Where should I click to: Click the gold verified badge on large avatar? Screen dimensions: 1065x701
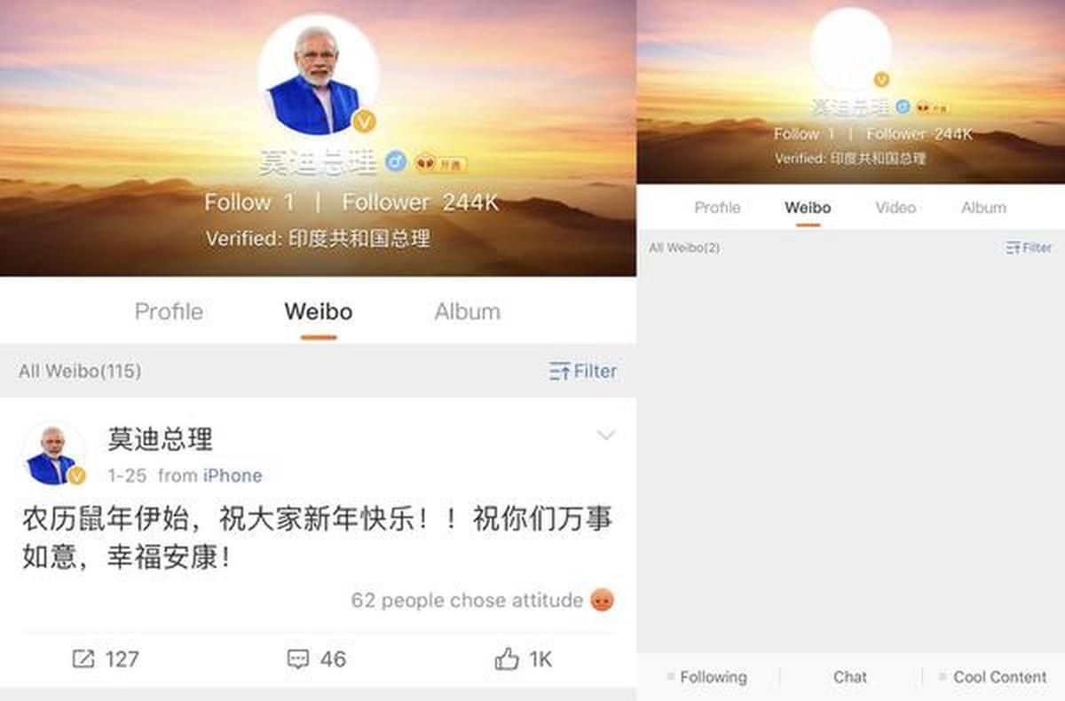point(365,121)
